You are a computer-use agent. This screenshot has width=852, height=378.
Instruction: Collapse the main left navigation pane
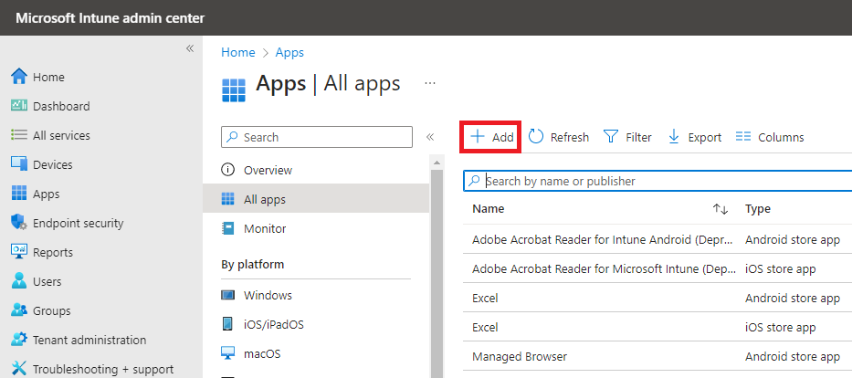point(190,49)
